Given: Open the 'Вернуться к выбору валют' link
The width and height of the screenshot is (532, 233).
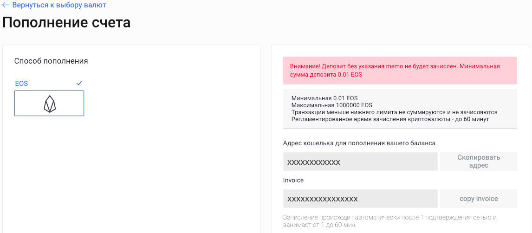Looking at the screenshot, I should (59, 5).
